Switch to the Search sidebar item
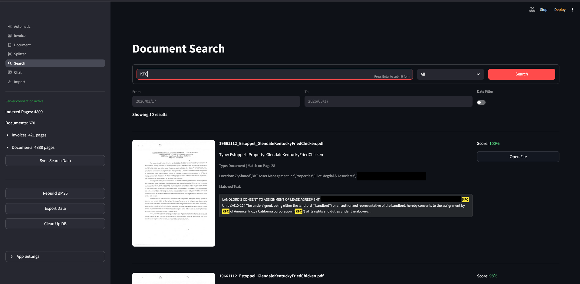 coord(20,63)
